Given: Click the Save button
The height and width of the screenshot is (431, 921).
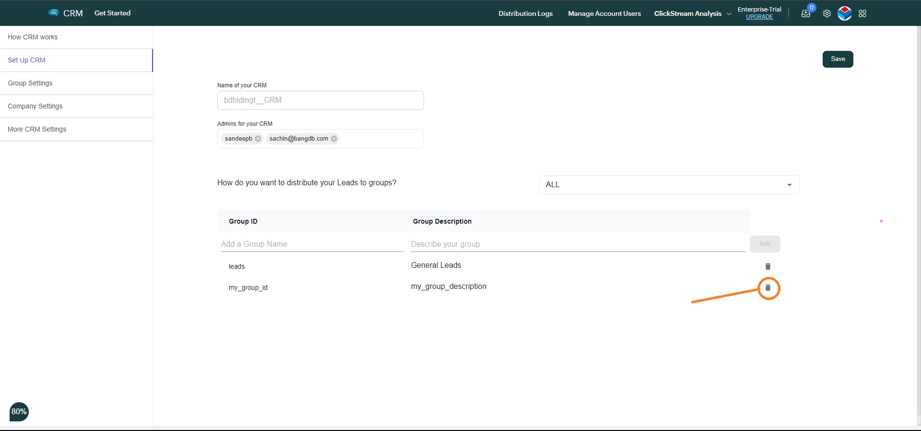Looking at the screenshot, I should (x=838, y=59).
